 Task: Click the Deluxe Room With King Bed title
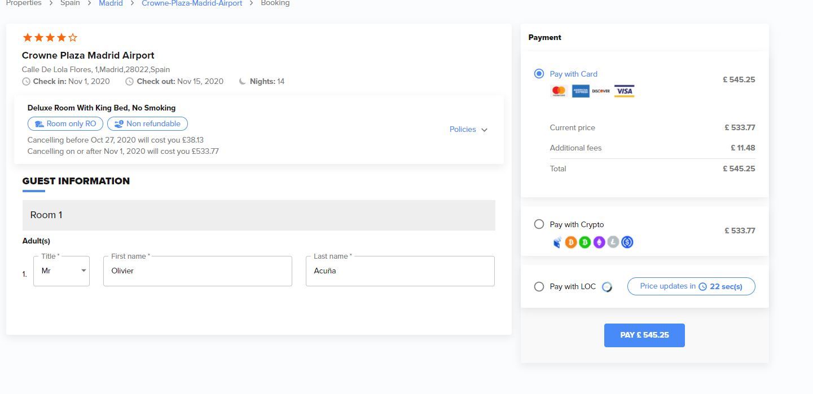point(102,108)
